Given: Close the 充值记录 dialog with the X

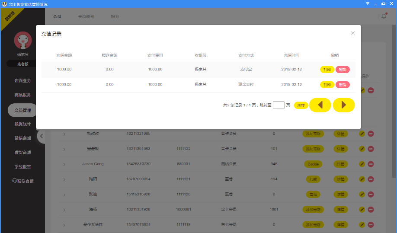Looking at the screenshot, I should [x=353, y=33].
